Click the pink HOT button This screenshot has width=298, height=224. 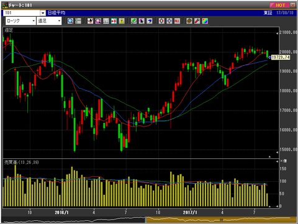(279, 5)
